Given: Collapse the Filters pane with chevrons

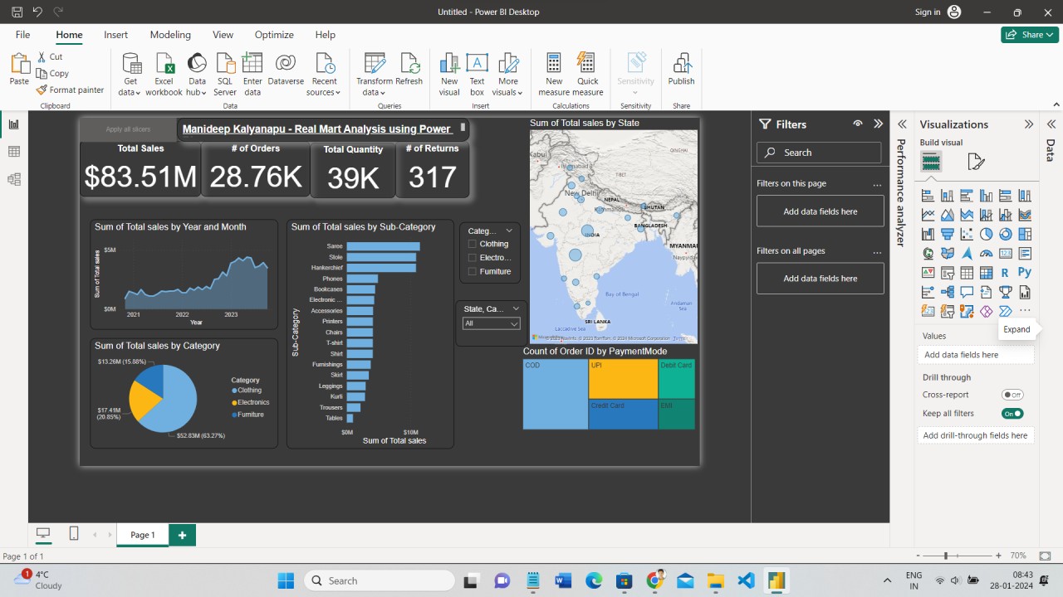Looking at the screenshot, I should (x=878, y=124).
